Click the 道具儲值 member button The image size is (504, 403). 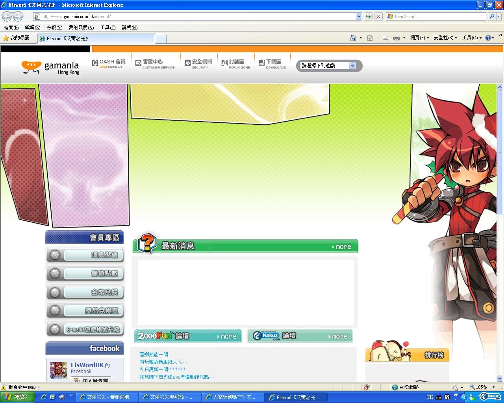click(85, 255)
